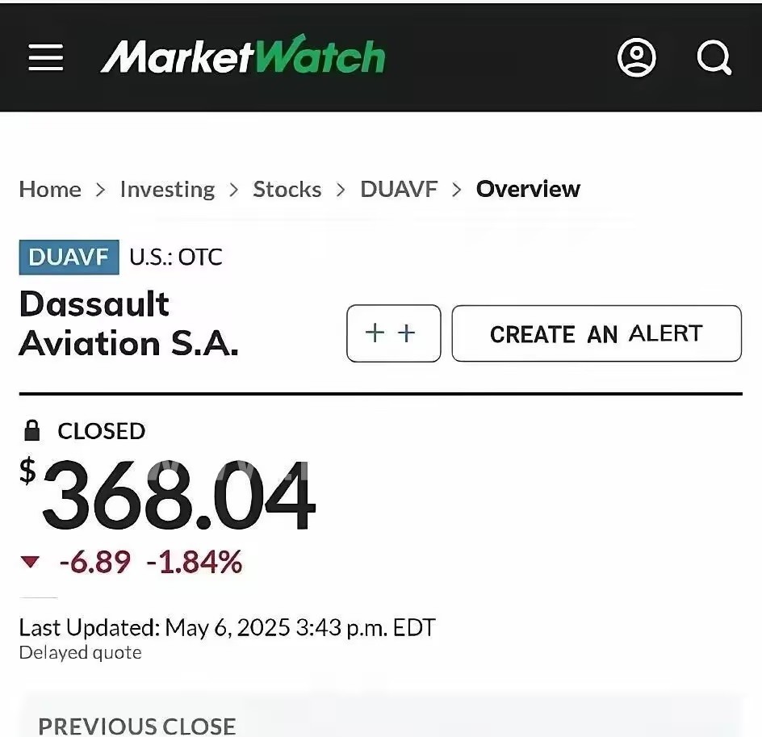Select the DUAVF breadcrumb link
Viewport: 762px width, 737px height.
[x=399, y=189]
